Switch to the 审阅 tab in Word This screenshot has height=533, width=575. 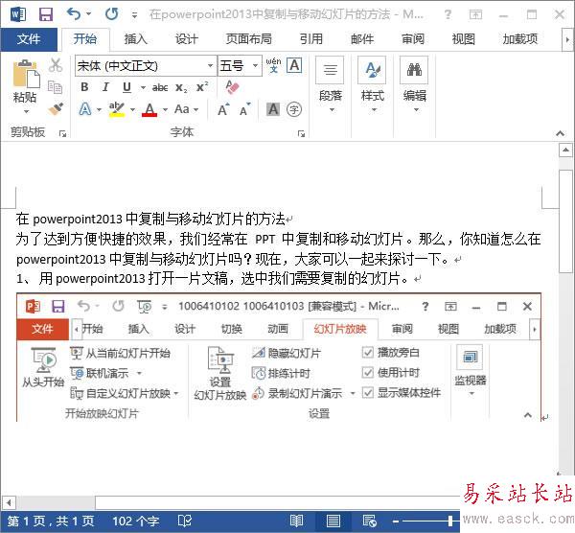(x=413, y=39)
